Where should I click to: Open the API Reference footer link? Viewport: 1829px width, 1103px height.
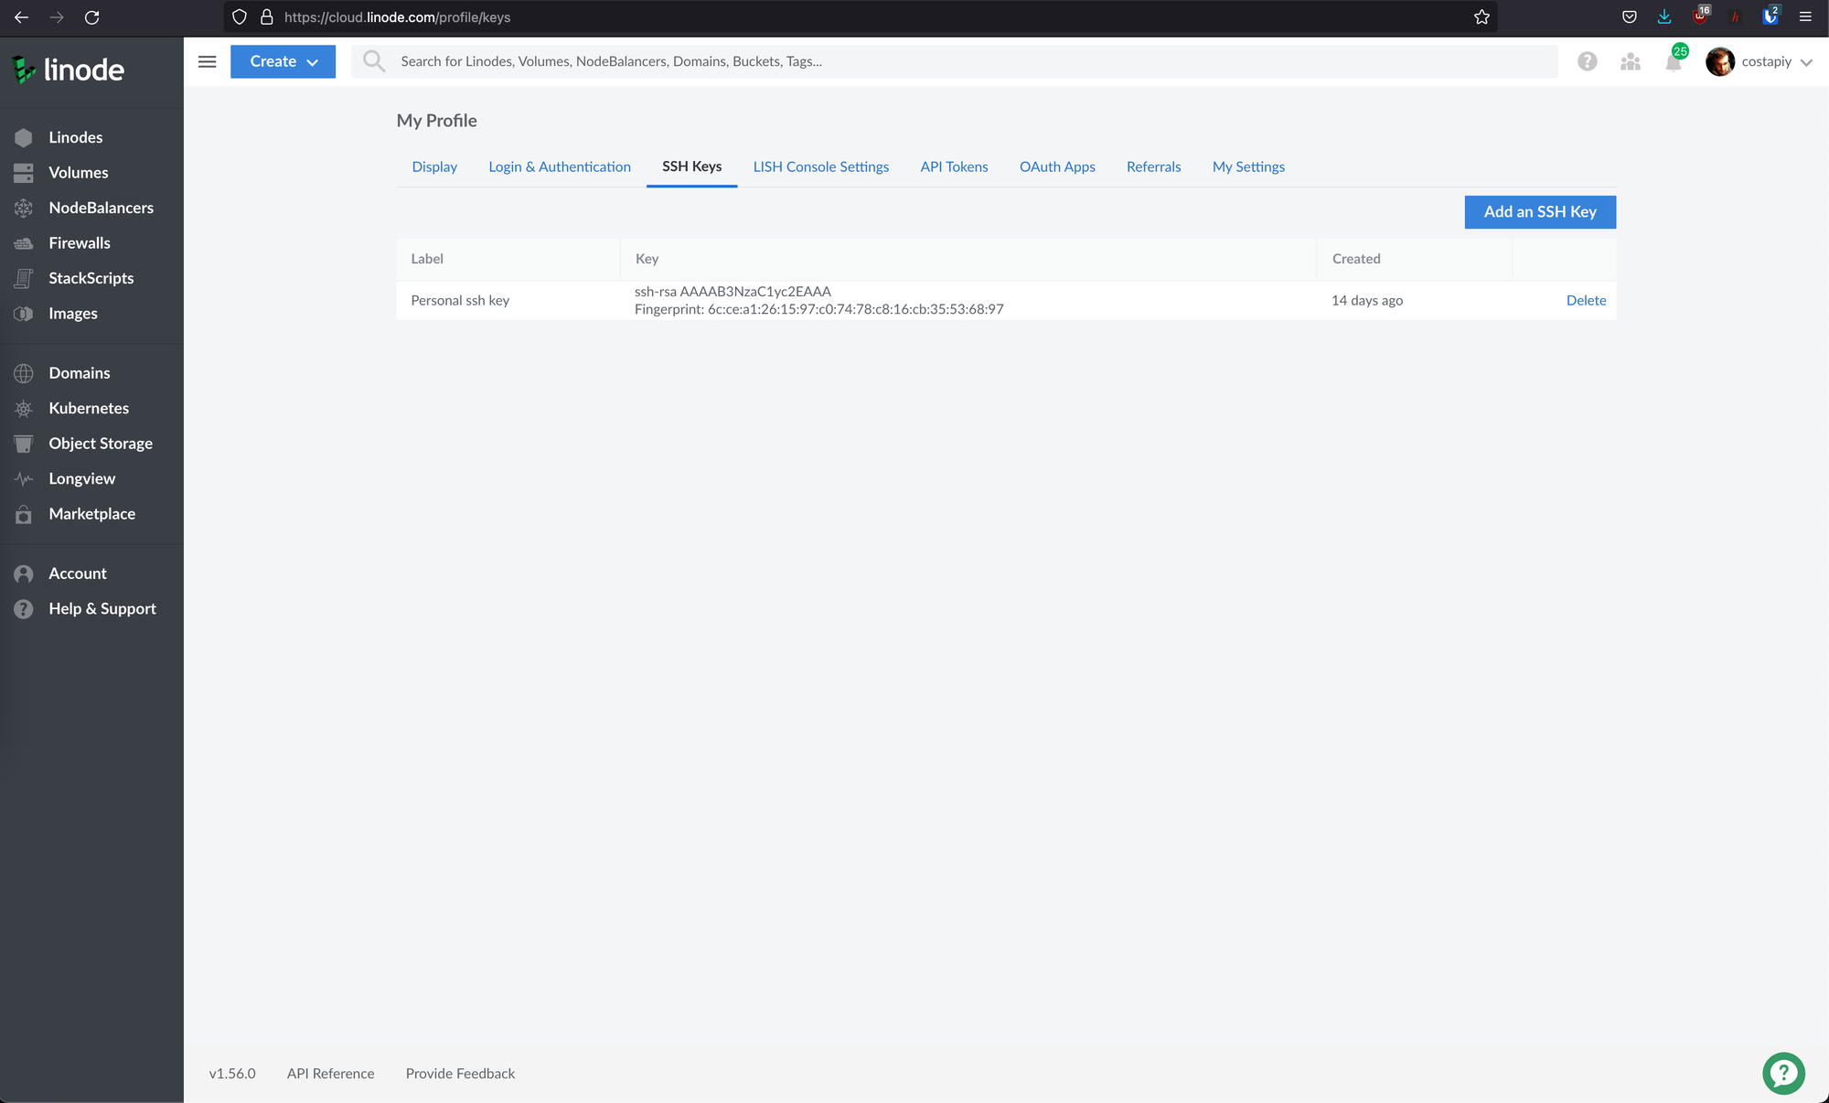tap(330, 1074)
